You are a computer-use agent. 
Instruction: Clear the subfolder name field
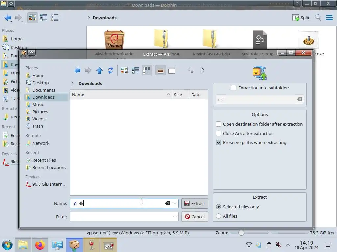tap(299, 99)
